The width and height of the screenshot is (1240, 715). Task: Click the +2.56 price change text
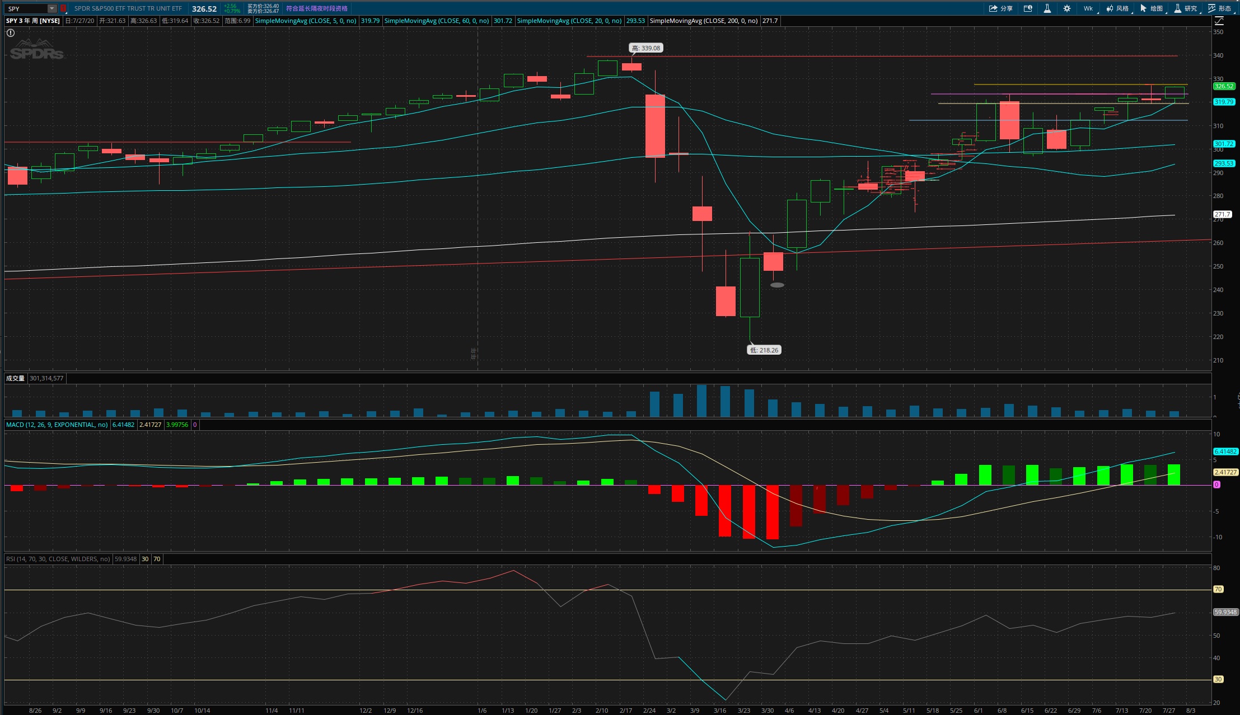[230, 6]
